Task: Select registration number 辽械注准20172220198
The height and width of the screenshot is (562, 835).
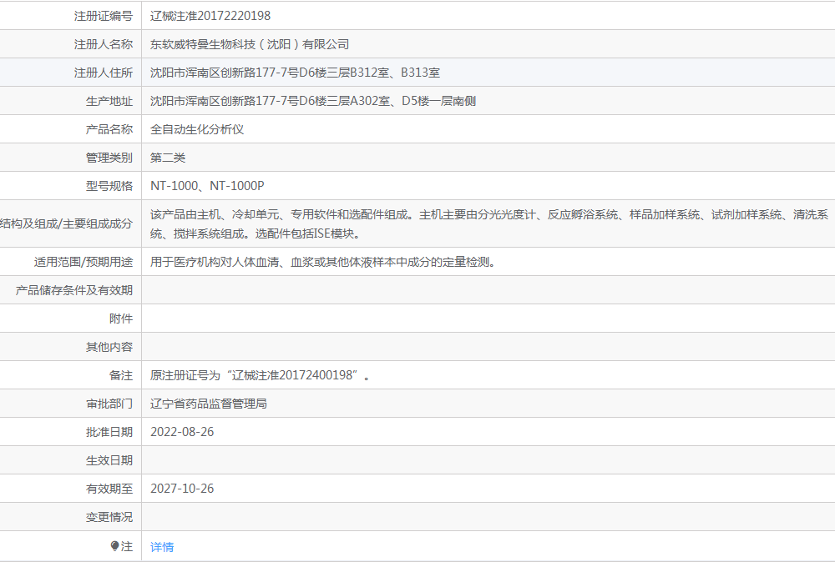Action: click(210, 16)
